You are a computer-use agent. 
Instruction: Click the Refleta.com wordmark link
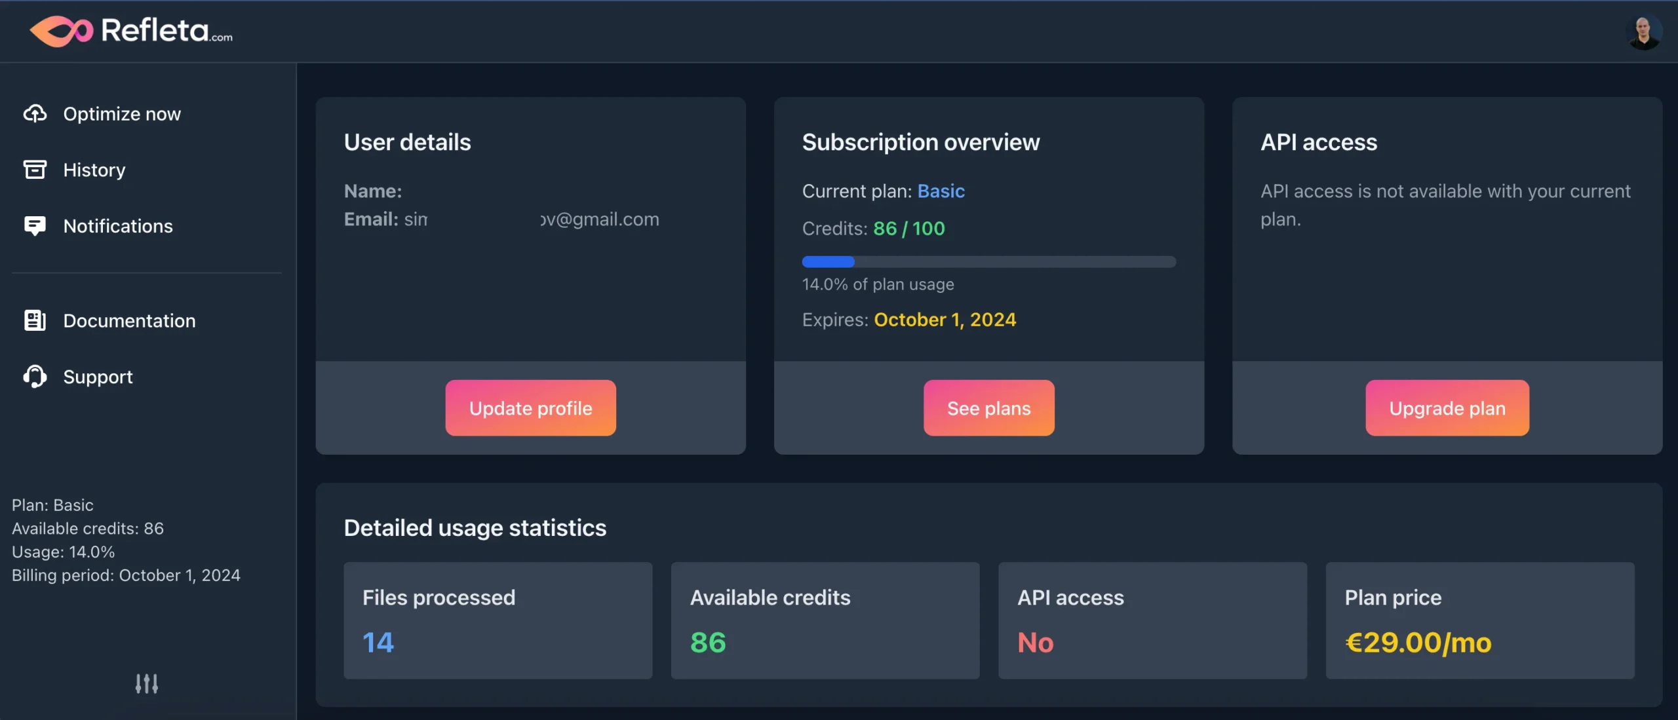166,30
